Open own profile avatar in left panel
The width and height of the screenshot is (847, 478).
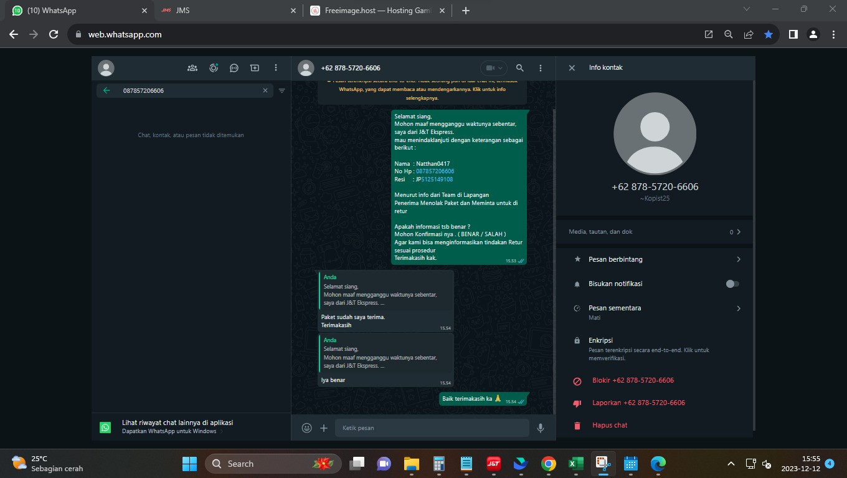[106, 68]
